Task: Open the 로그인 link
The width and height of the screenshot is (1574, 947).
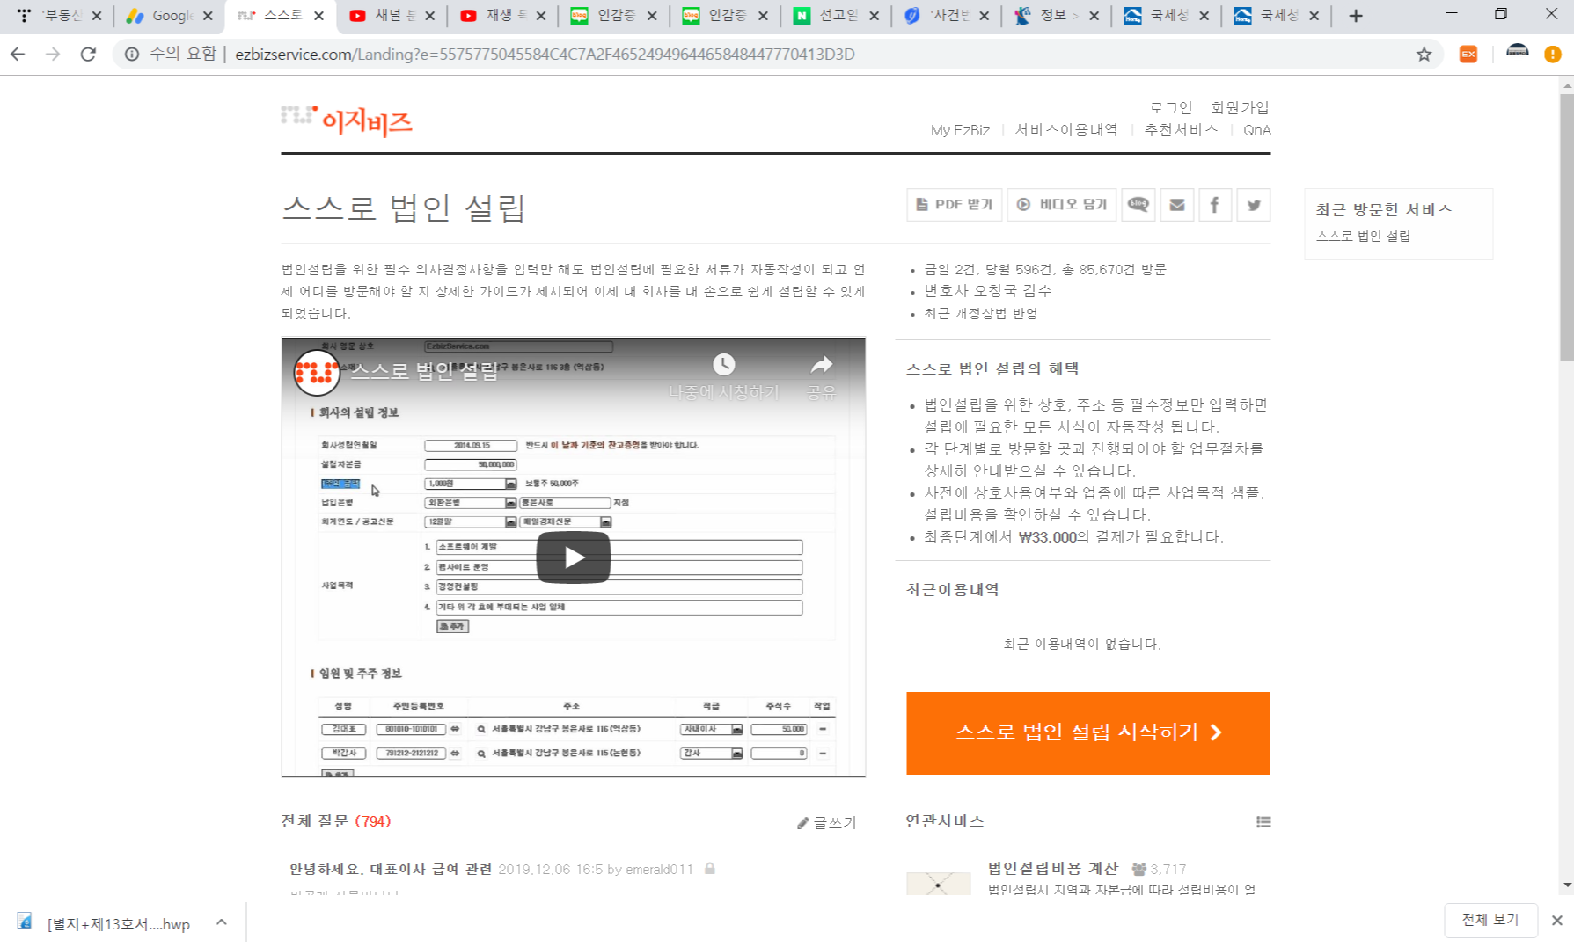Action: pyautogui.click(x=1170, y=107)
